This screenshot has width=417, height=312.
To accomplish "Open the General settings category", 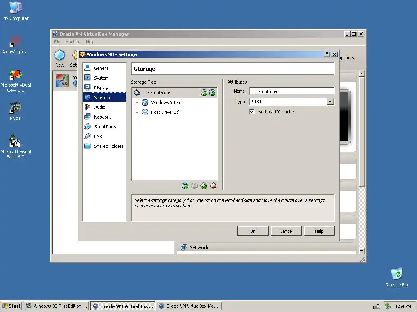I will pyautogui.click(x=104, y=68).
